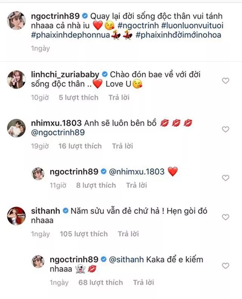Like sithanh's comment with heart icon

(x=225, y=217)
